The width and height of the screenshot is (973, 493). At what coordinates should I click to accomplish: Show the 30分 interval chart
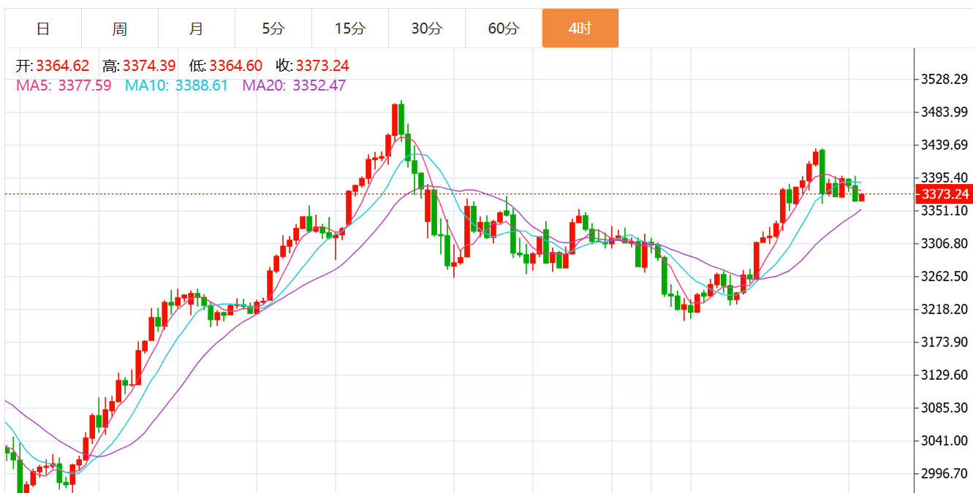click(x=427, y=28)
